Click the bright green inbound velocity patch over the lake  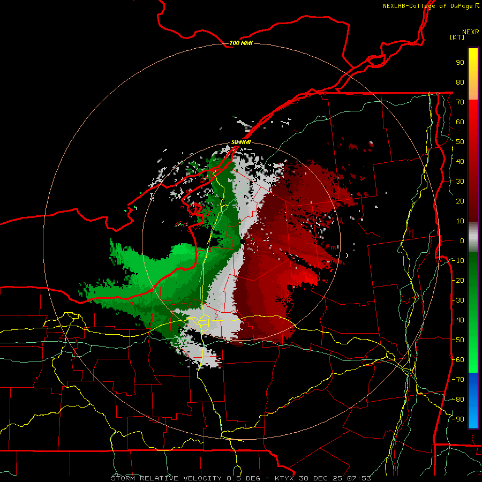tap(183, 251)
